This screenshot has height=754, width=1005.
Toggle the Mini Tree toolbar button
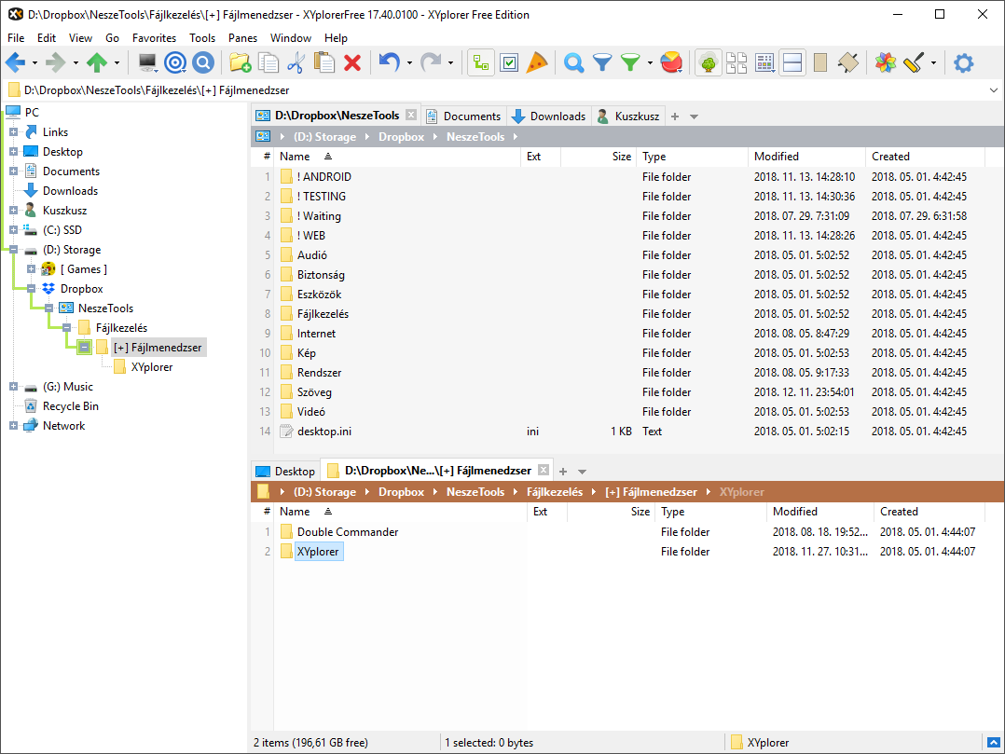pyautogui.click(x=481, y=62)
